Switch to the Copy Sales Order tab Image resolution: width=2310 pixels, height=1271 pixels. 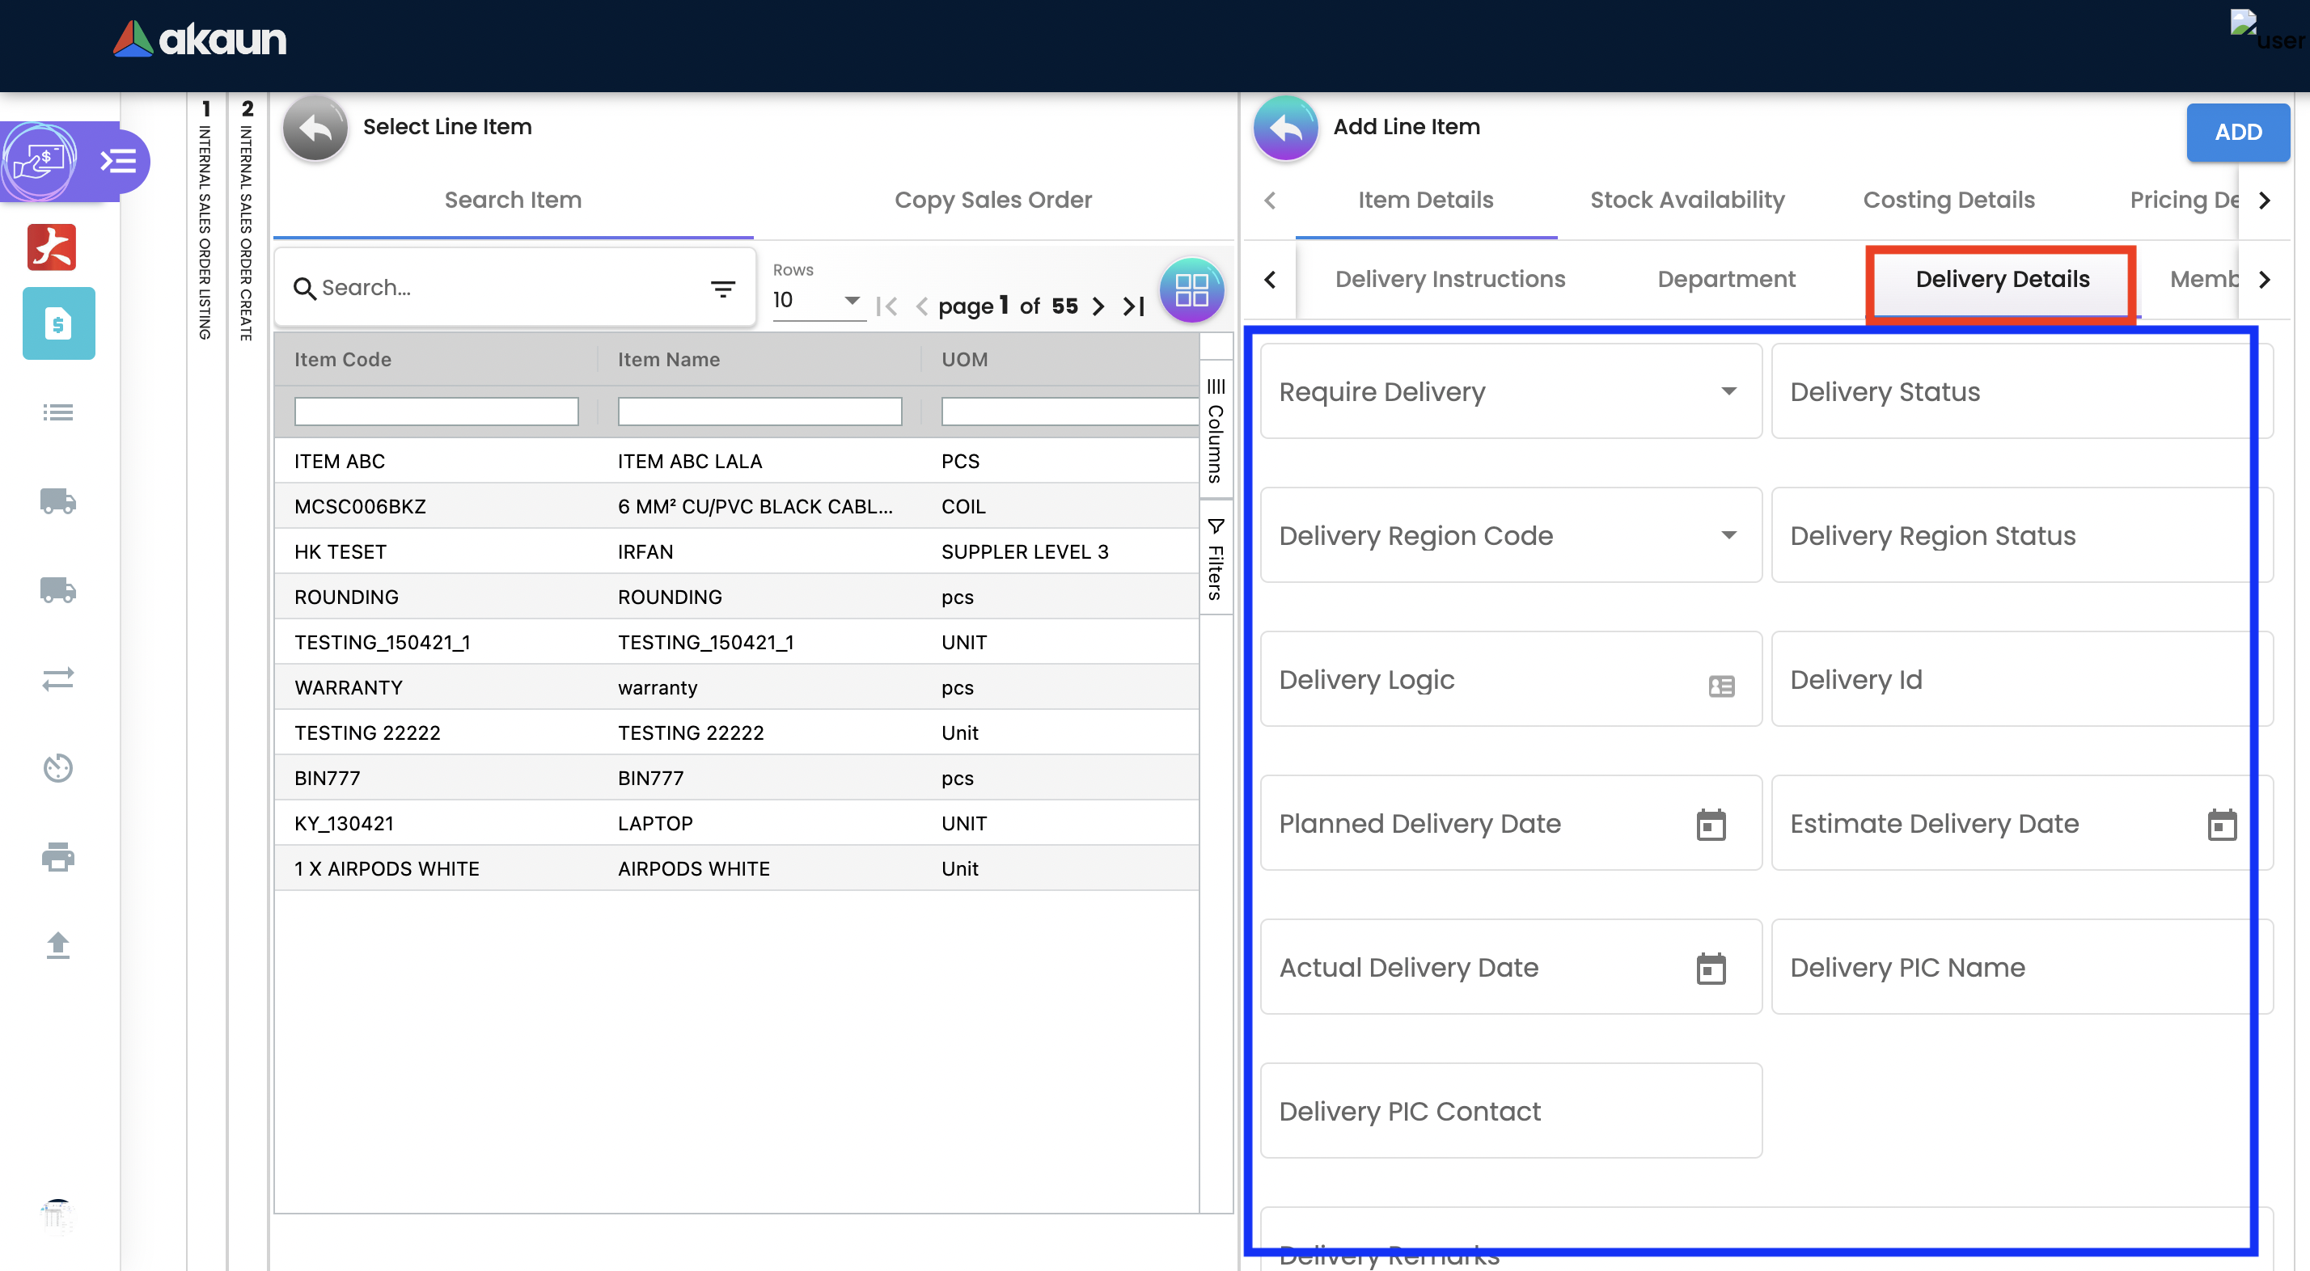[x=992, y=200]
